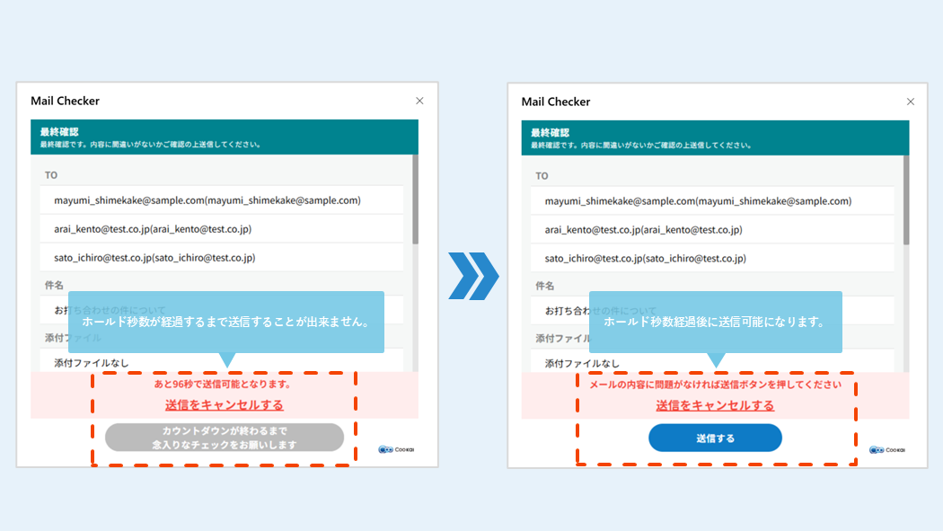The height and width of the screenshot is (531, 943).
Task: Close the Mail Checker dialog showing the countdown
Action: click(x=419, y=102)
